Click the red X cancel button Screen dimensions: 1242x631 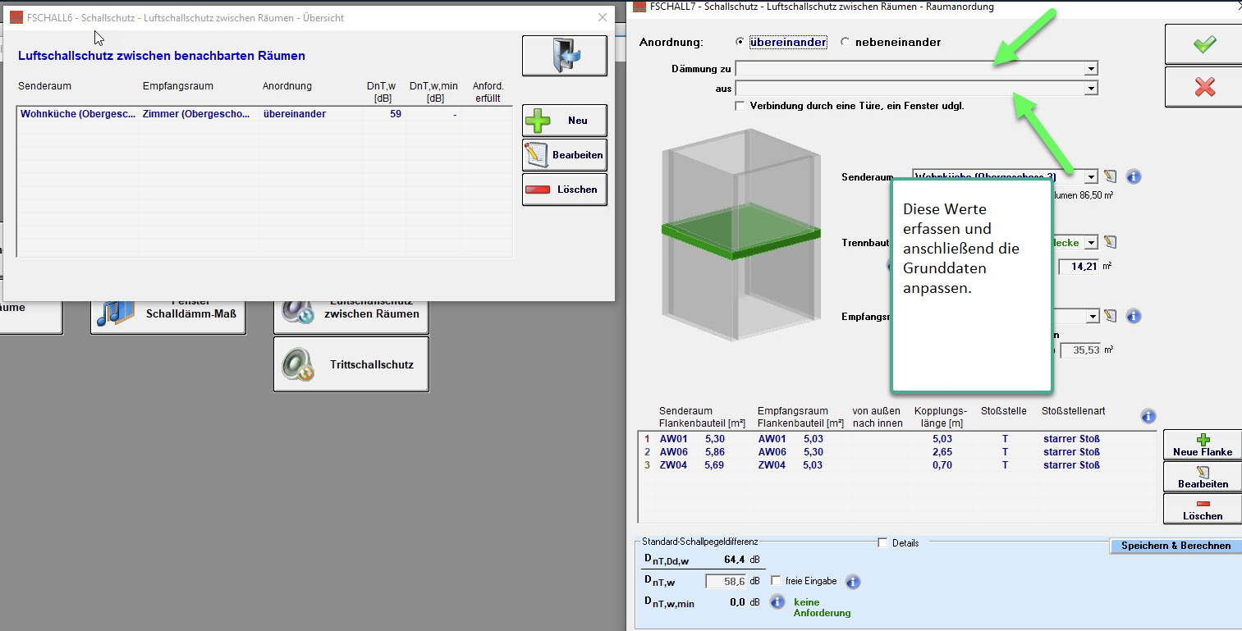click(1204, 88)
